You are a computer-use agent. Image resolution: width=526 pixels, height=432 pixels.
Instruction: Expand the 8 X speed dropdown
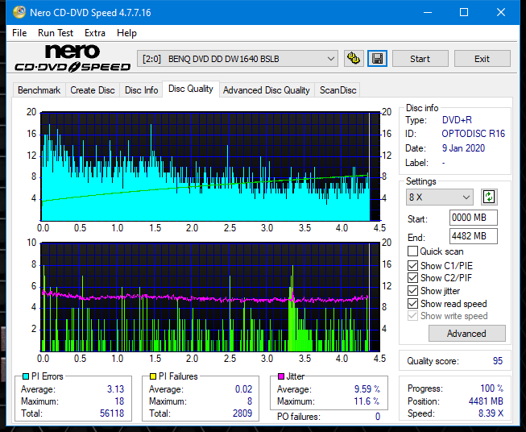(x=440, y=197)
